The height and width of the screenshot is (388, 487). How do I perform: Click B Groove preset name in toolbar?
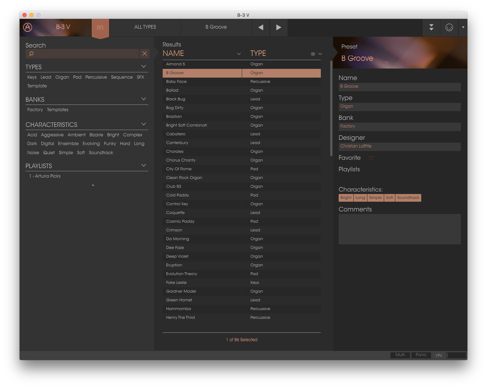point(216,27)
